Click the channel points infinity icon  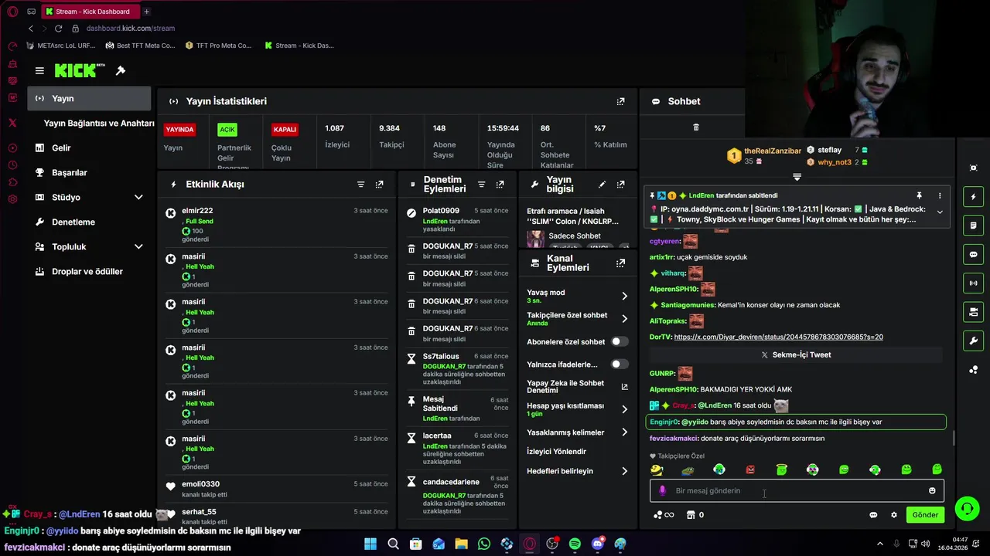click(x=664, y=515)
